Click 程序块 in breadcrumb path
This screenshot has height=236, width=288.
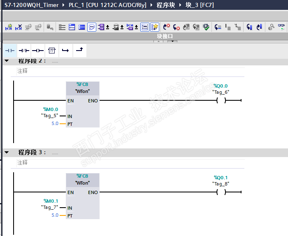coord(166,5)
